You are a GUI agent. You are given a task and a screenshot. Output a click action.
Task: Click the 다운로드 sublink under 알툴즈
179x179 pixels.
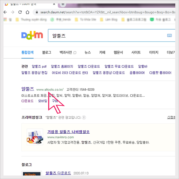[x=27, y=101]
